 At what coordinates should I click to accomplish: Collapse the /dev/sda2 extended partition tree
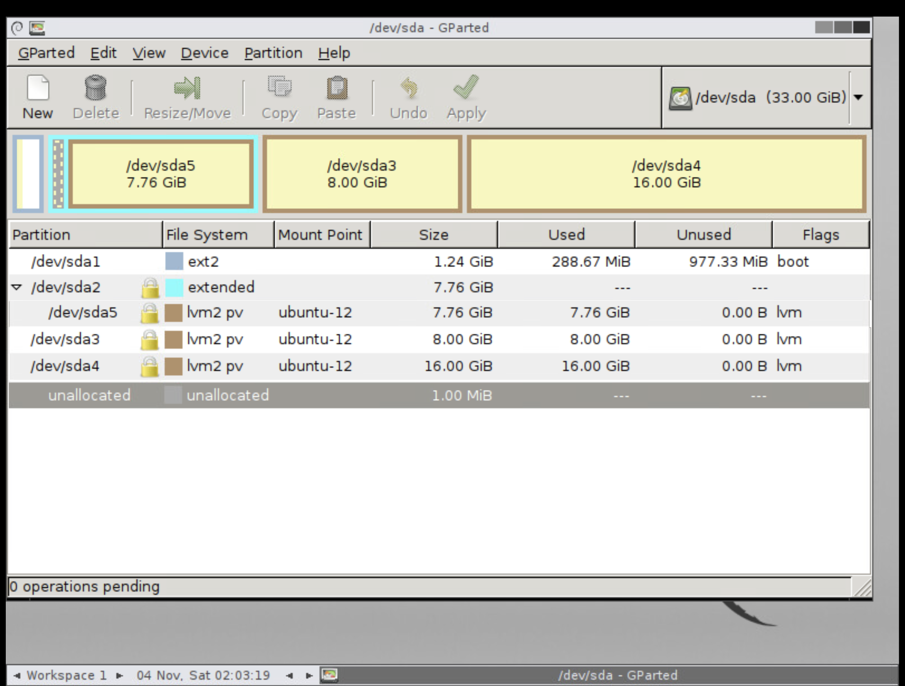(16, 287)
